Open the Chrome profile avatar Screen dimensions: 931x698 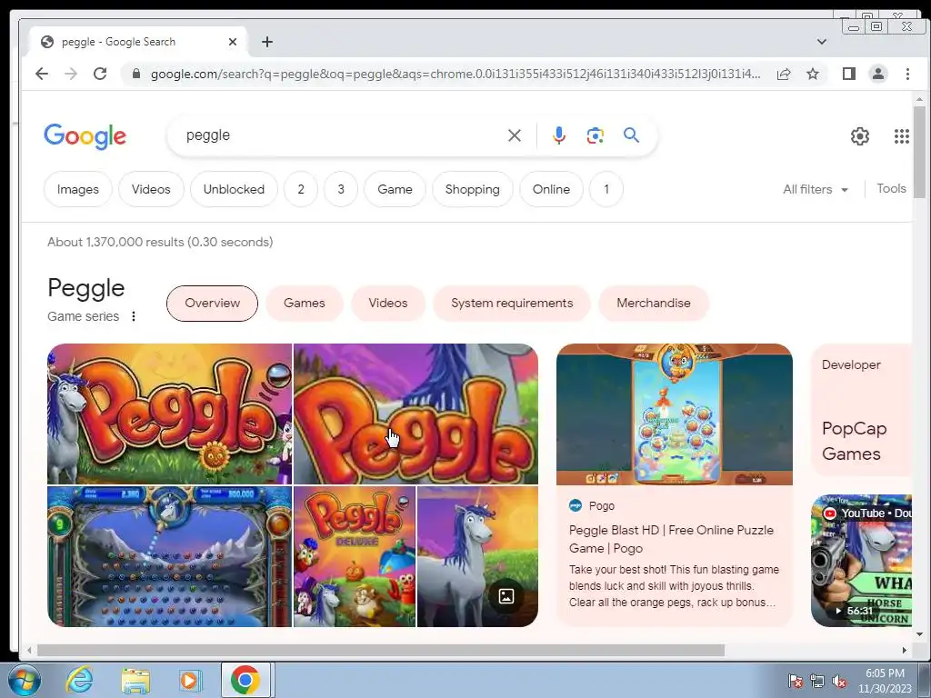coord(877,74)
